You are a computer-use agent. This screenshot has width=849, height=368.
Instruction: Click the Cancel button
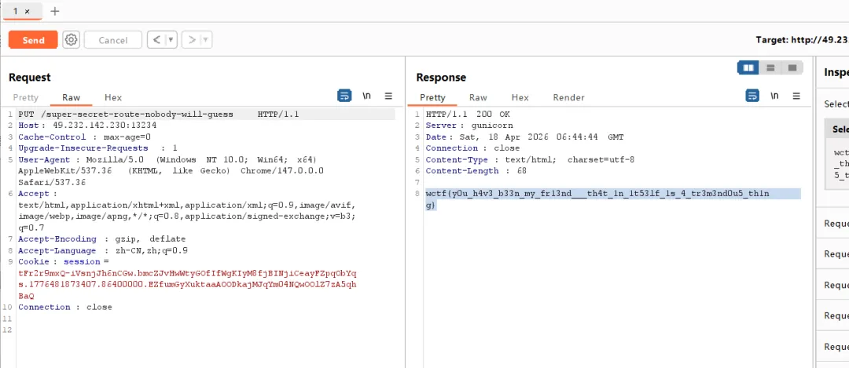click(x=113, y=40)
